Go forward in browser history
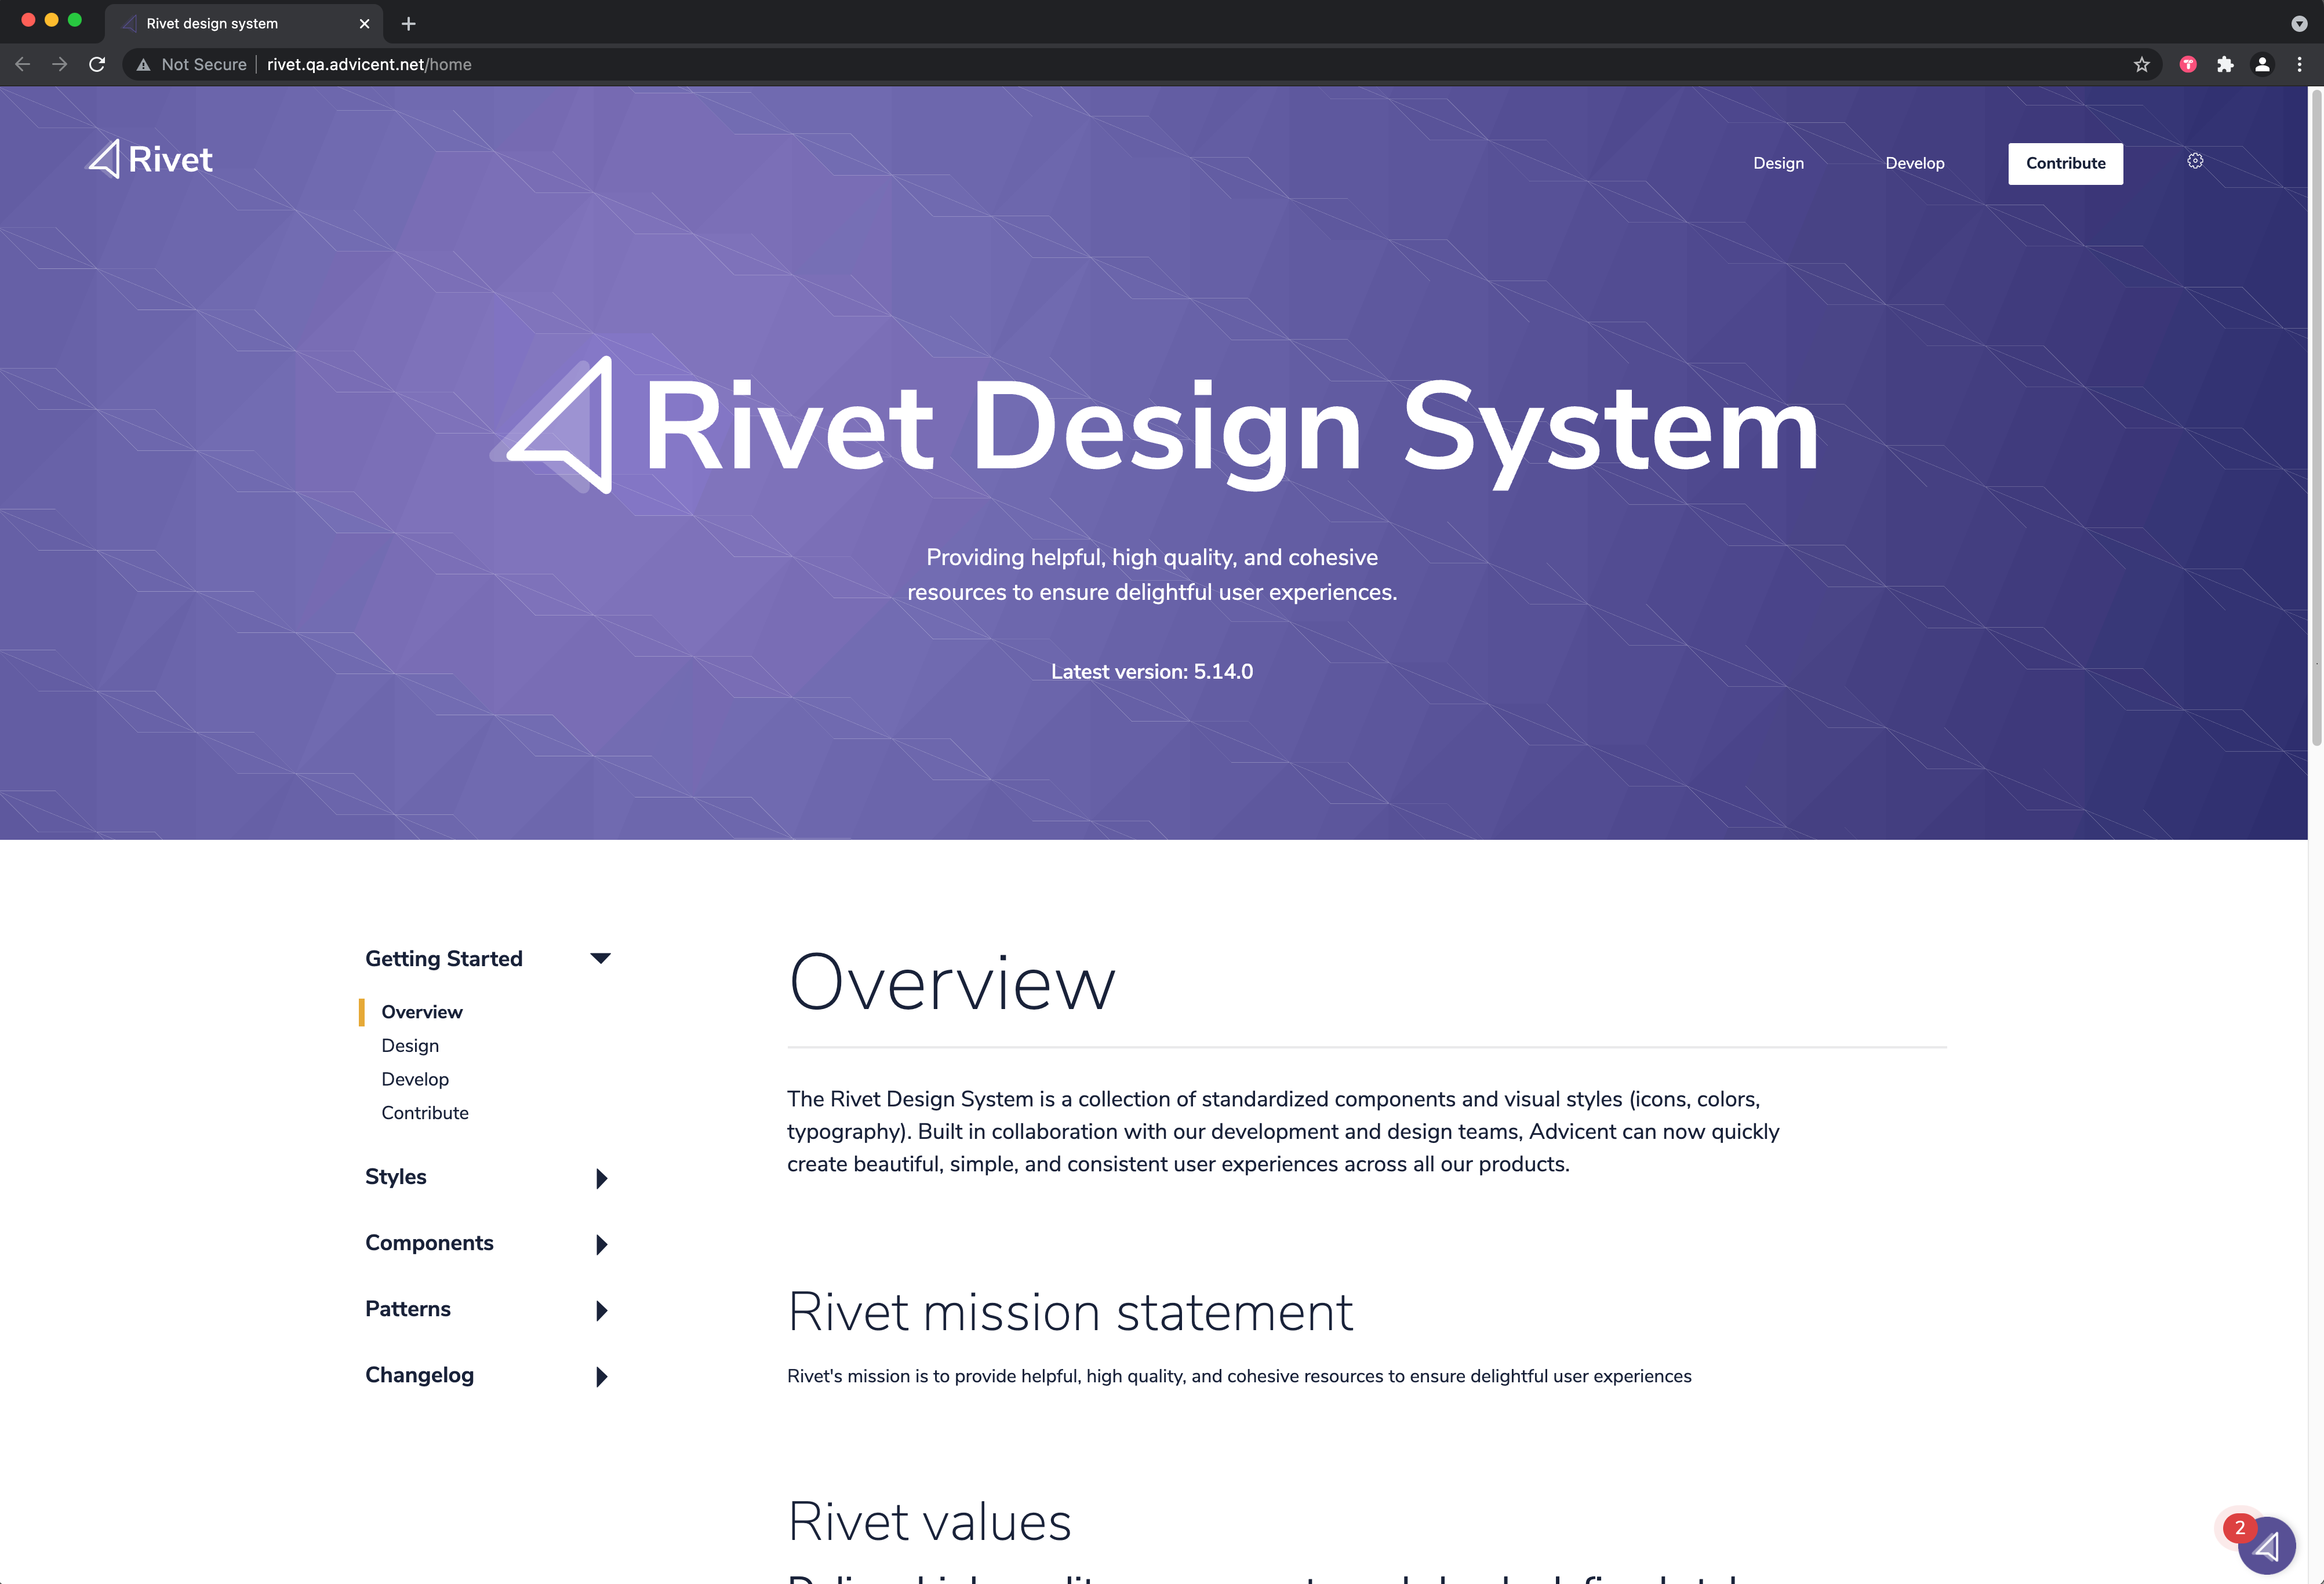2324x1584 pixels. click(x=60, y=64)
